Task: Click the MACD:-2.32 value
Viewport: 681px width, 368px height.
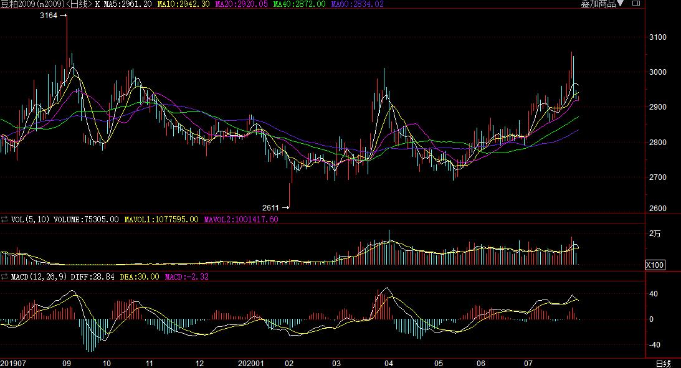Action: click(x=187, y=276)
